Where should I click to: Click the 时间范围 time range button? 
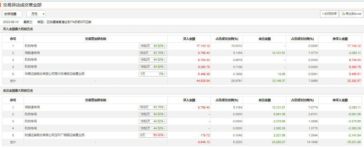click(12, 14)
